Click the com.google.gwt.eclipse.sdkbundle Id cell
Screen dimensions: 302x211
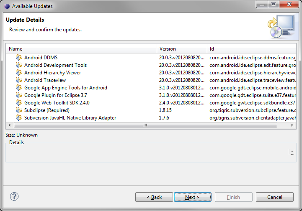tap(253, 103)
